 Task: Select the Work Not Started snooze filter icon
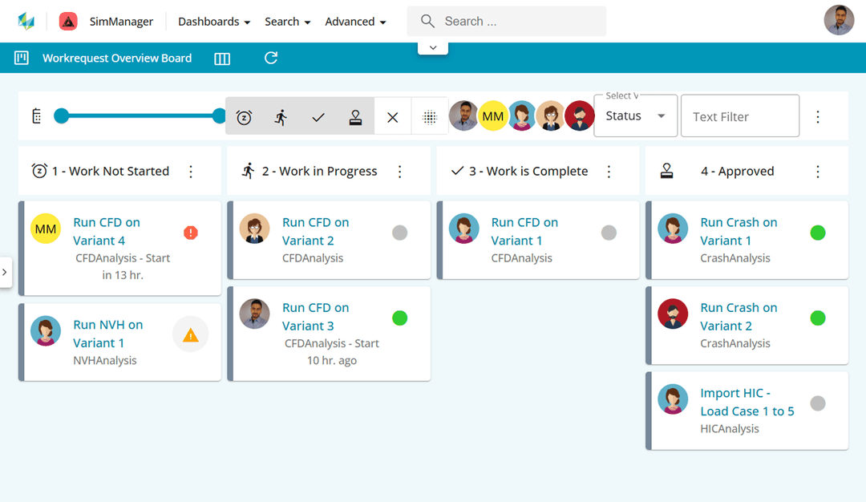[x=245, y=115]
